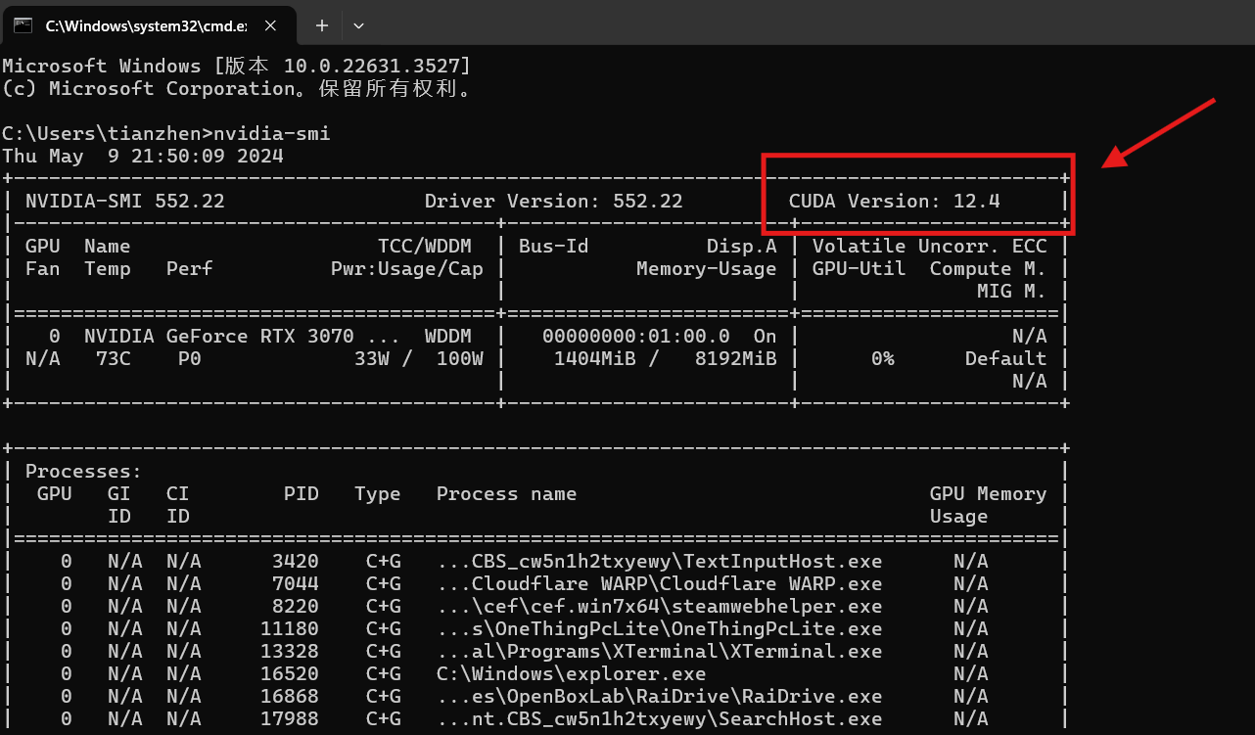Click the GPU Memory column header
Viewport: 1255px width, 735px height.
(x=989, y=494)
